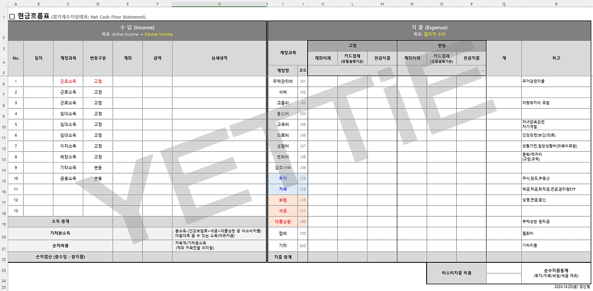
Task: Click the 손익결산 (총수입 - 총지출) cell
Action: 62,257
